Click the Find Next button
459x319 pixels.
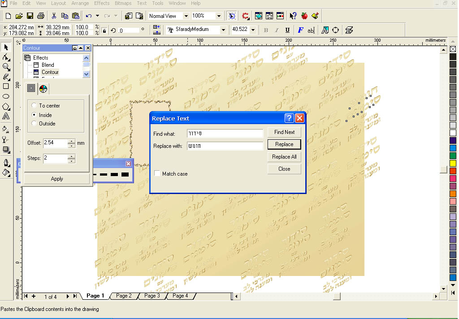[x=284, y=132]
